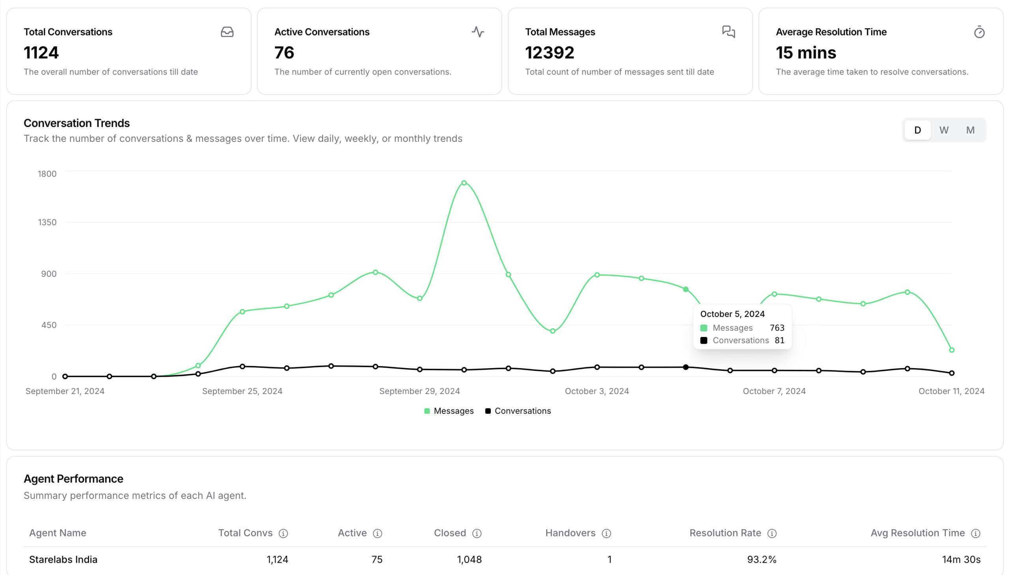Image resolution: width=1010 pixels, height=575 pixels.
Task: Open the info tooltip beside Total Convs column
Action: pyautogui.click(x=283, y=533)
